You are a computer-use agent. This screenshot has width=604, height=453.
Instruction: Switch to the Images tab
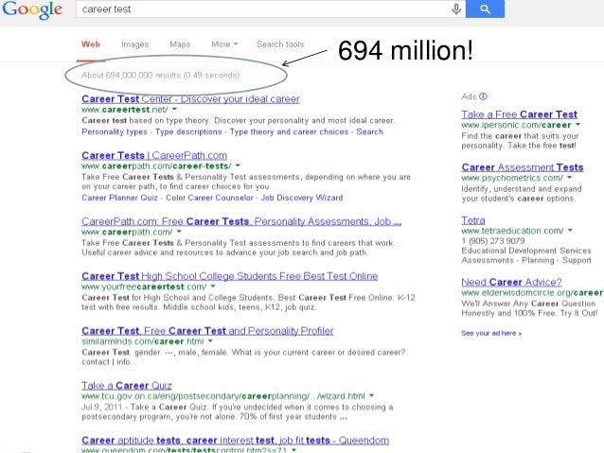(134, 44)
